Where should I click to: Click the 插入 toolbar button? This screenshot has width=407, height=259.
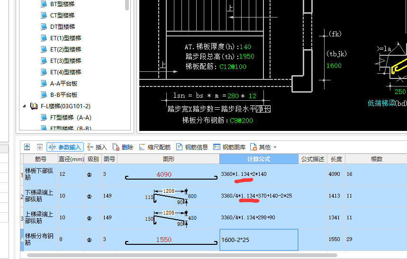coord(97,147)
